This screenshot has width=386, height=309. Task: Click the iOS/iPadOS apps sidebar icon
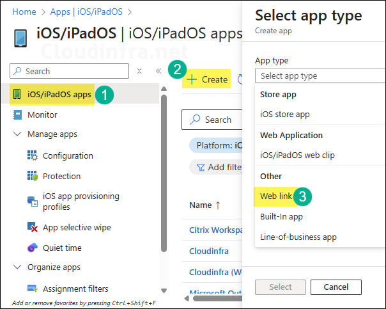click(x=17, y=94)
